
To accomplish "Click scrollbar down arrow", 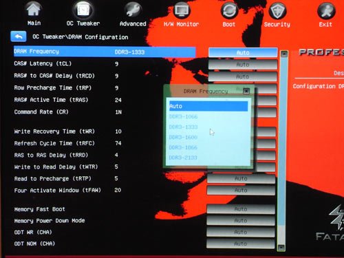I will (281, 248).
